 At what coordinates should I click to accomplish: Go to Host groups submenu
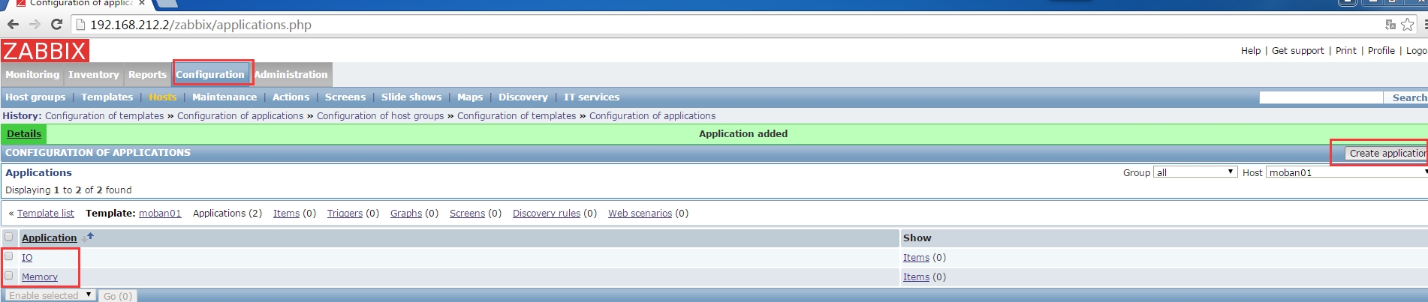(x=35, y=97)
